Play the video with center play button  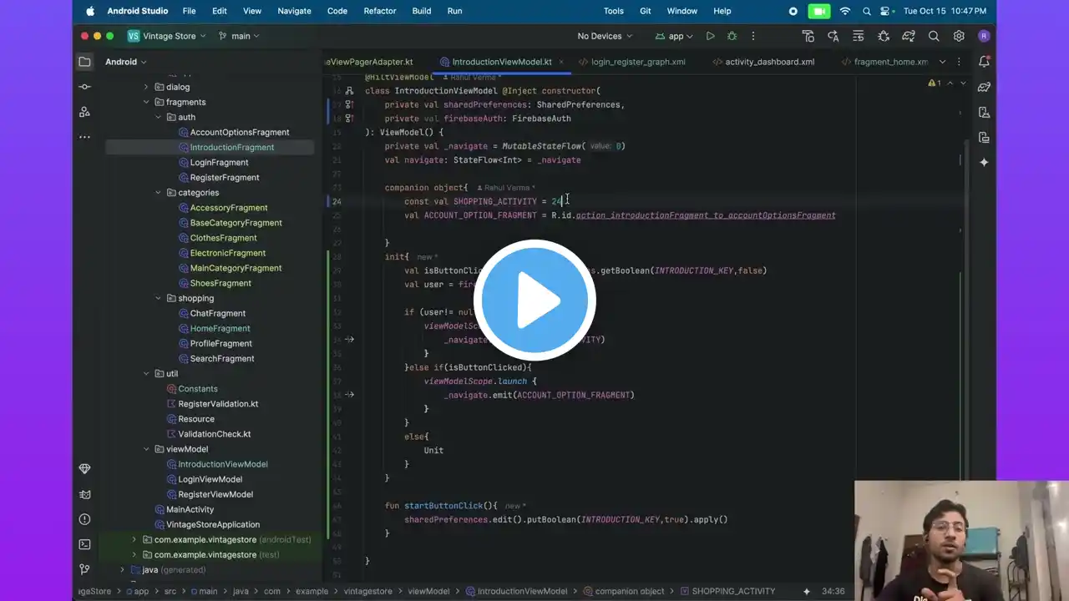coord(534,300)
